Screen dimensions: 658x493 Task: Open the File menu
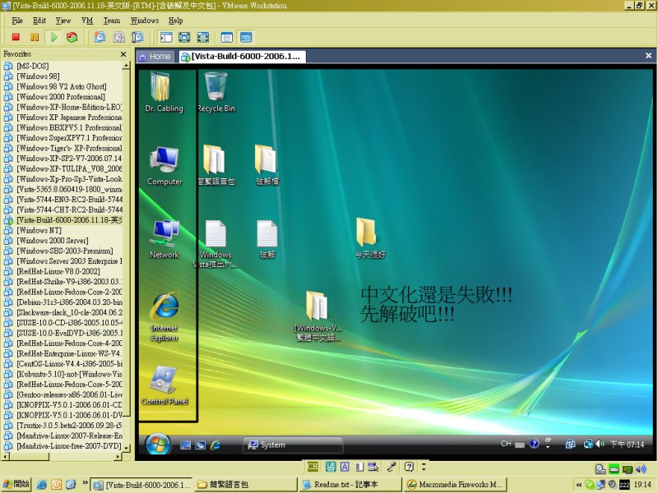(x=17, y=21)
